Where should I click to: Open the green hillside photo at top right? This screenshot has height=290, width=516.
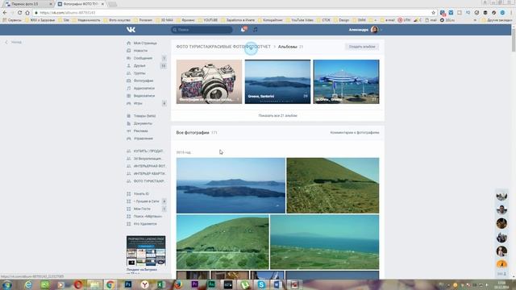(333, 185)
